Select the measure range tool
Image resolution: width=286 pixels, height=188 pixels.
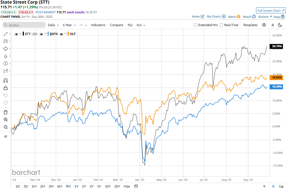pyautogui.click(x=6, y=71)
